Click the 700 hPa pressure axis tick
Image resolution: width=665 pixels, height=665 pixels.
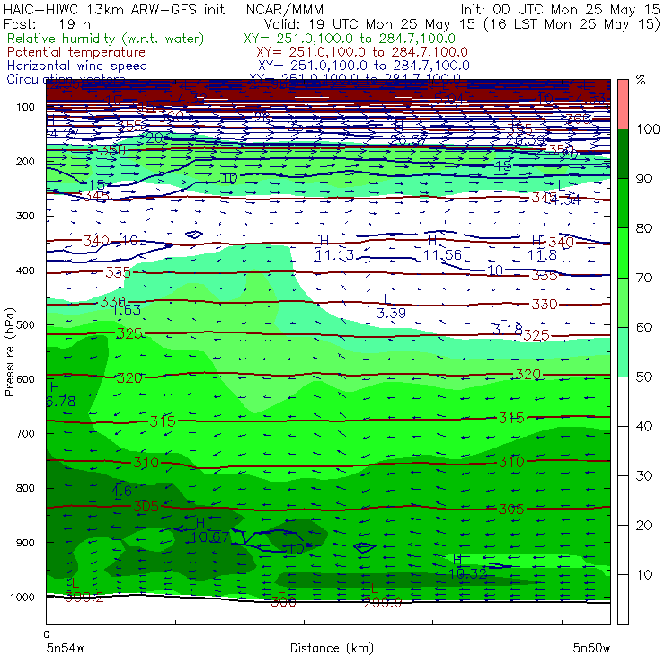click(x=25, y=434)
